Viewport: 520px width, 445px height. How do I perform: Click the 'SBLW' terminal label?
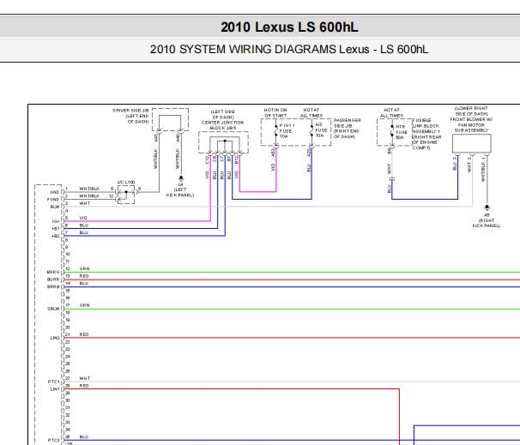click(53, 309)
